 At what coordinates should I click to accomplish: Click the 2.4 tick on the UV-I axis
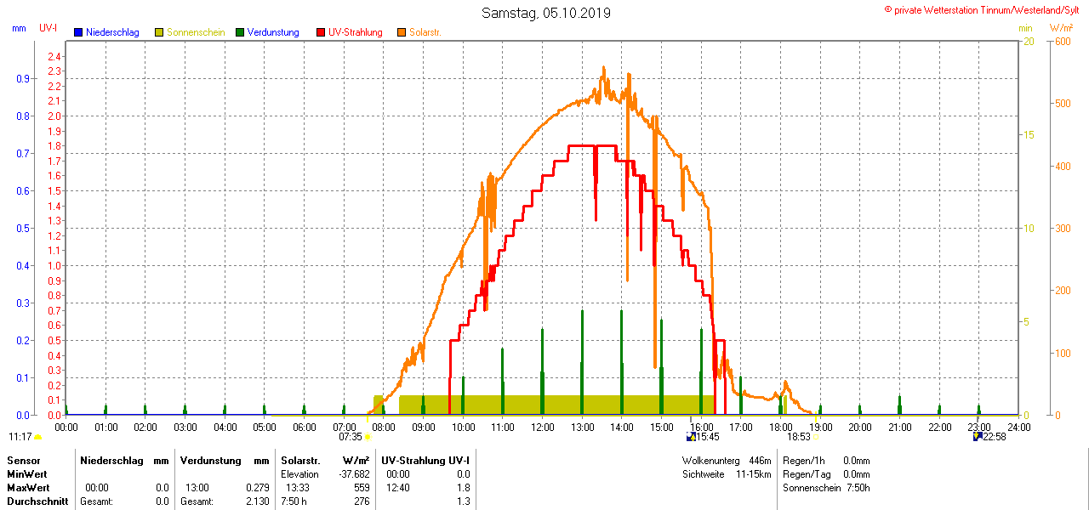coord(54,56)
